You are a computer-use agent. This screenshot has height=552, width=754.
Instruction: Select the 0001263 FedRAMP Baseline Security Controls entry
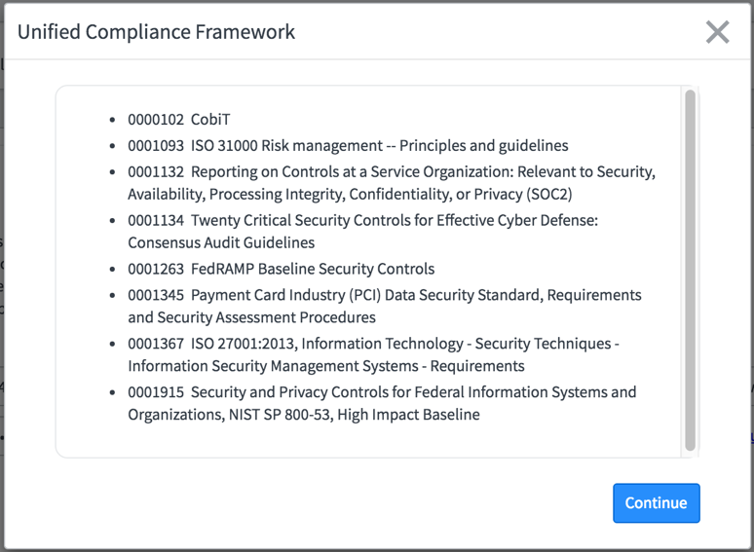pyautogui.click(x=281, y=269)
